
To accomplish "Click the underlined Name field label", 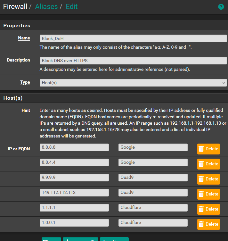I will coord(24,38).
